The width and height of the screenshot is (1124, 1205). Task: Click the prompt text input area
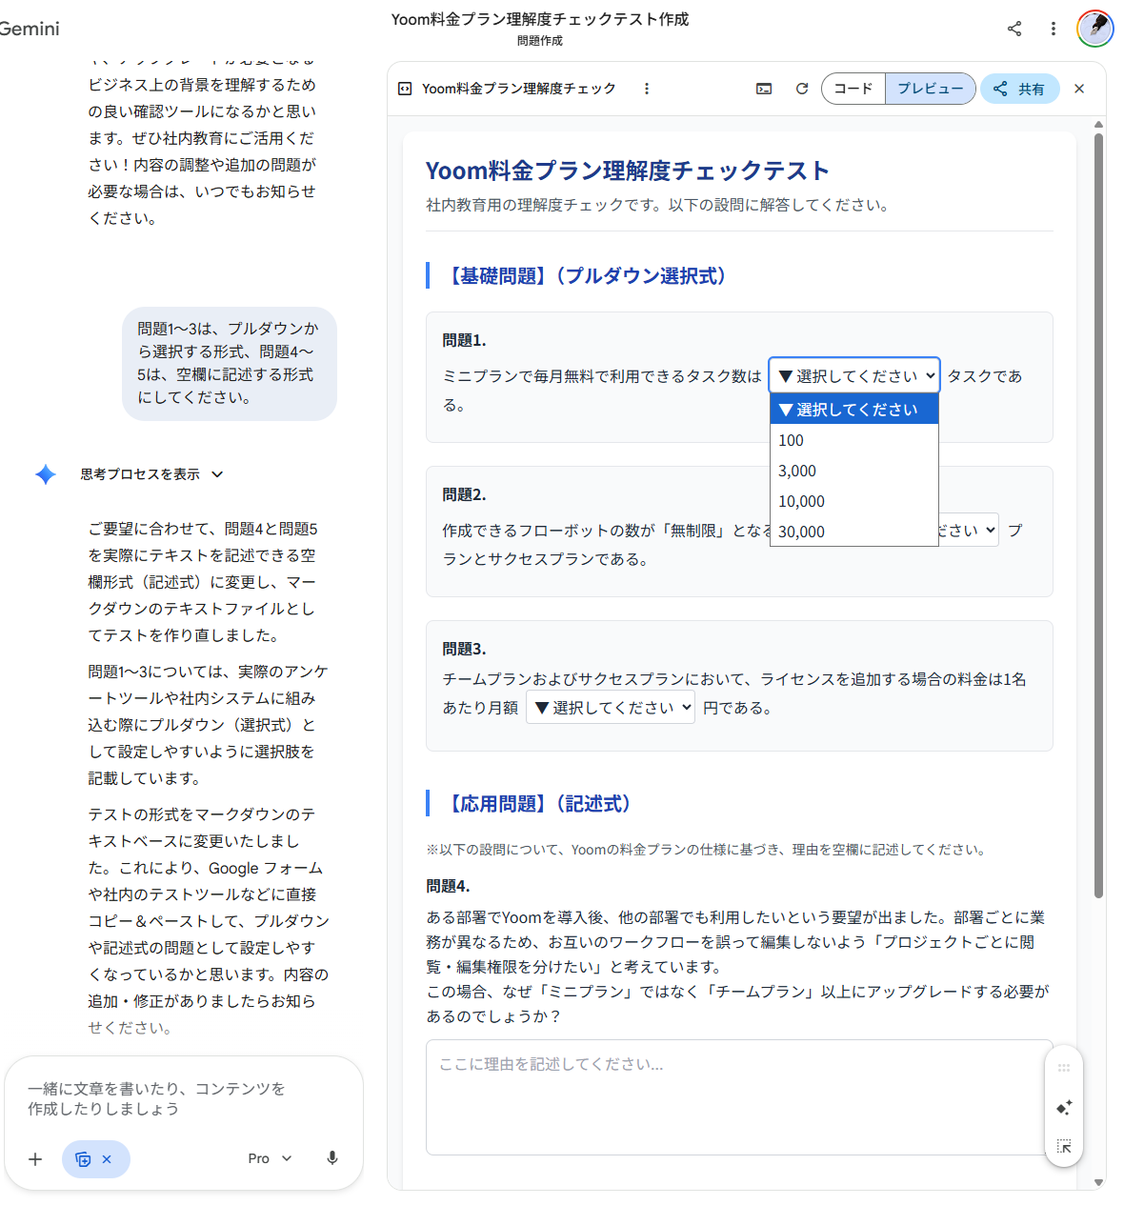click(x=184, y=1098)
